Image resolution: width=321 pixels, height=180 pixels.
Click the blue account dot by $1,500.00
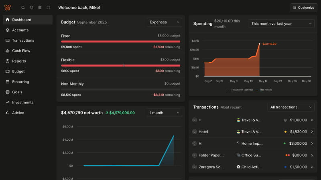click(285, 167)
